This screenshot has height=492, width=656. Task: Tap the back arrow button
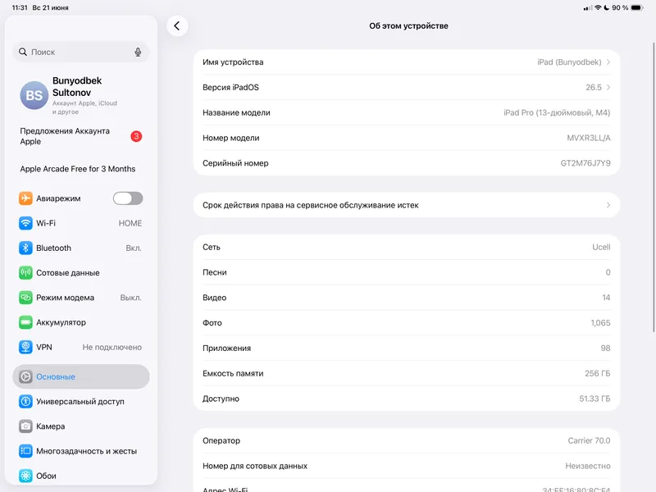[177, 26]
